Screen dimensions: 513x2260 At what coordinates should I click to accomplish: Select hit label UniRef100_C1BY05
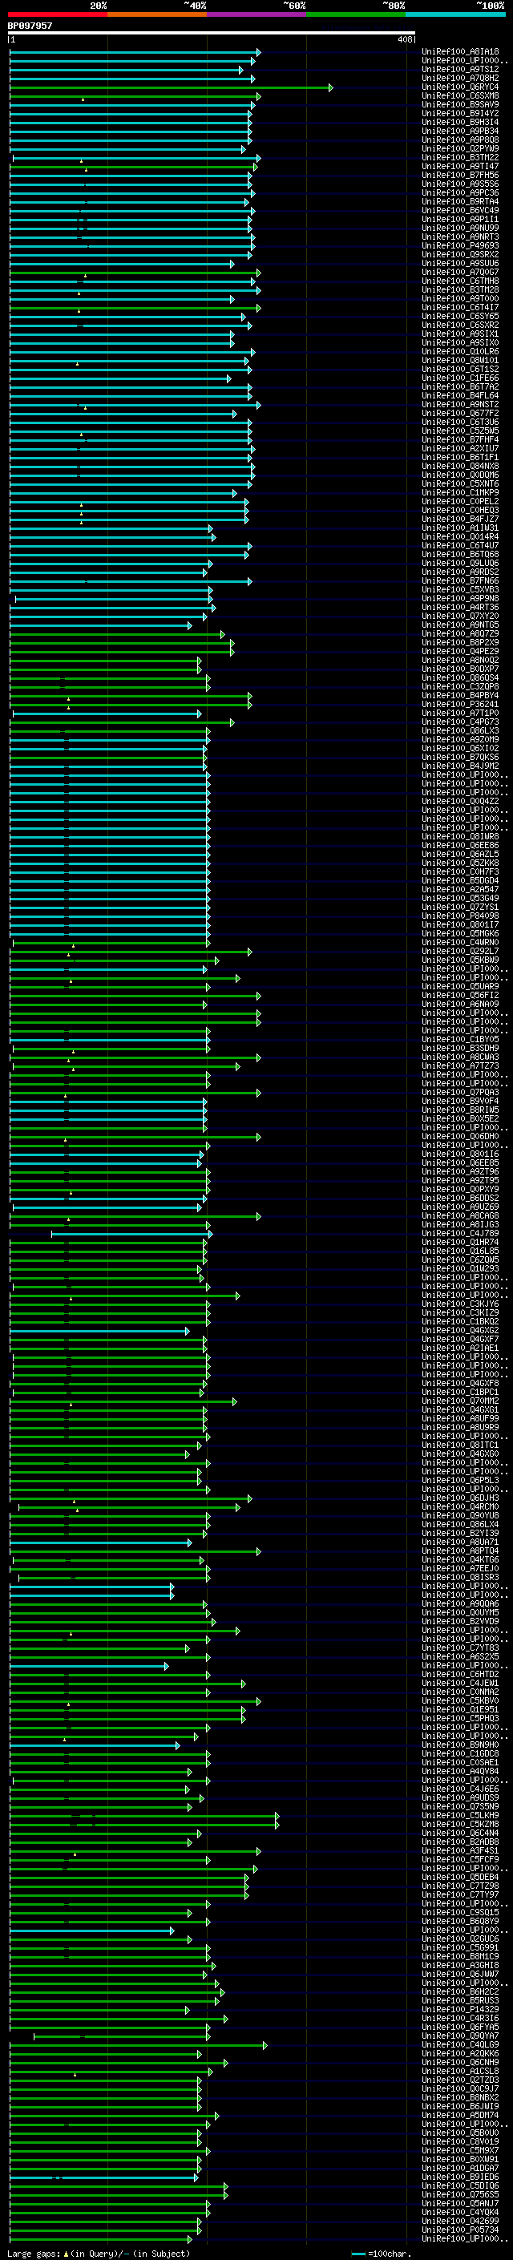click(460, 1039)
